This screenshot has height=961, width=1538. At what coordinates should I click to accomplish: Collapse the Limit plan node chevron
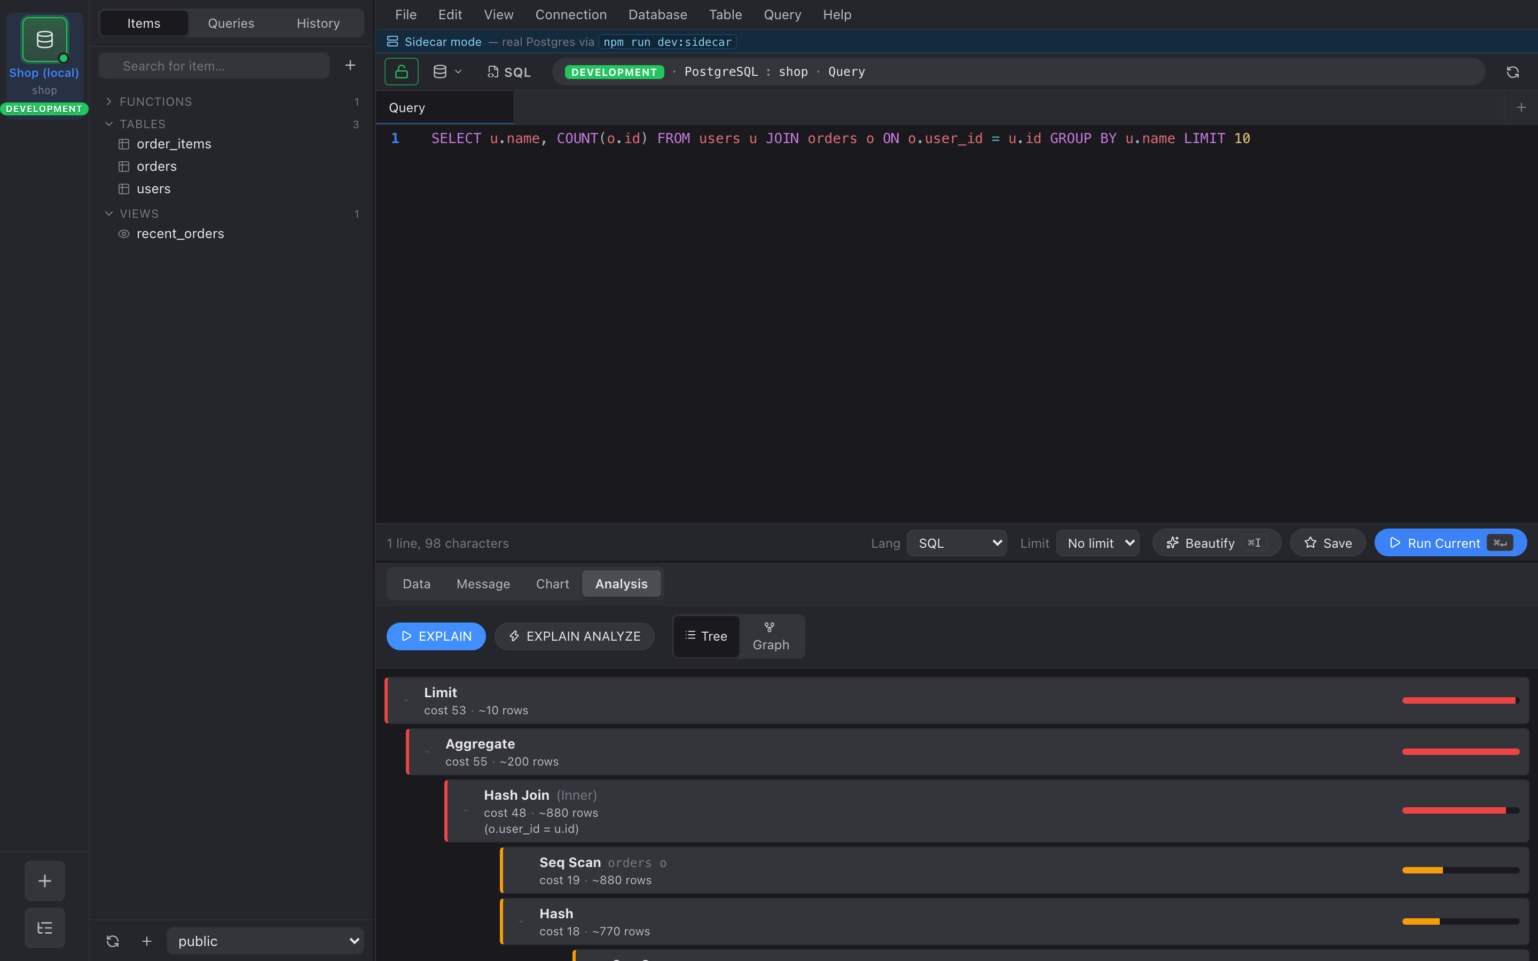(405, 700)
